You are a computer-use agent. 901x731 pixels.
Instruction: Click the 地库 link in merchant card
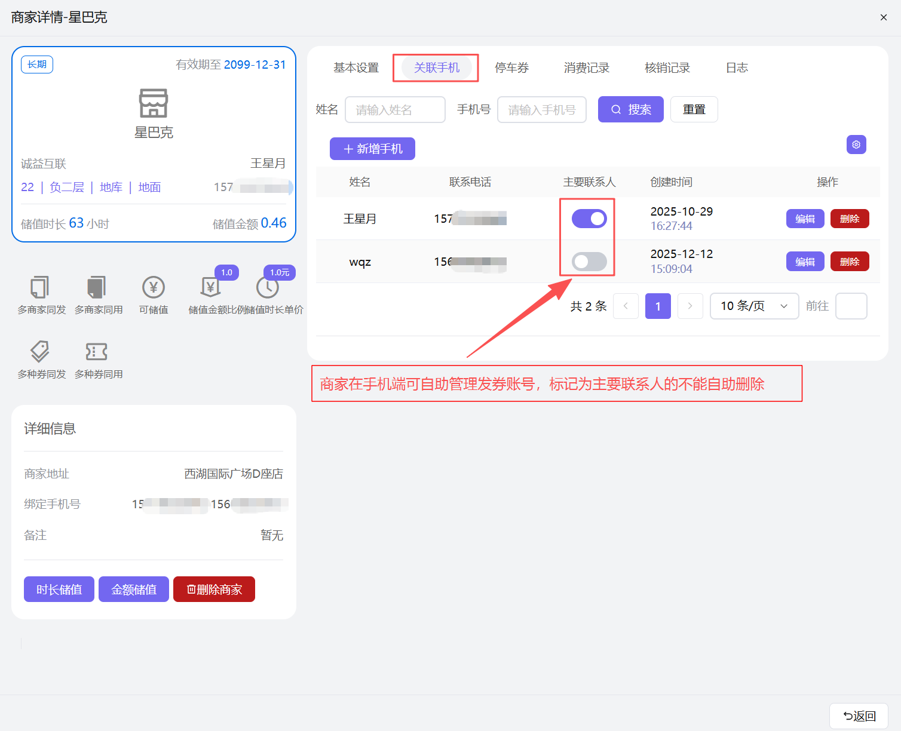(x=111, y=188)
